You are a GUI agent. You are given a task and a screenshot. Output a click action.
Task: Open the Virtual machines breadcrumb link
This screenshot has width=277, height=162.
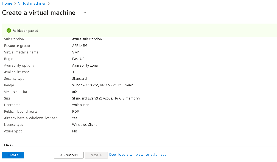32,3
